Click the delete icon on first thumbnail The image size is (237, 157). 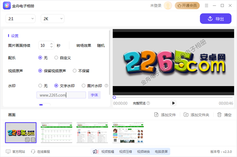pyautogui.click(x=33, y=140)
